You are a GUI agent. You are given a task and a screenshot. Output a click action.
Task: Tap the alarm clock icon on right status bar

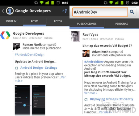click(x=128, y=3)
